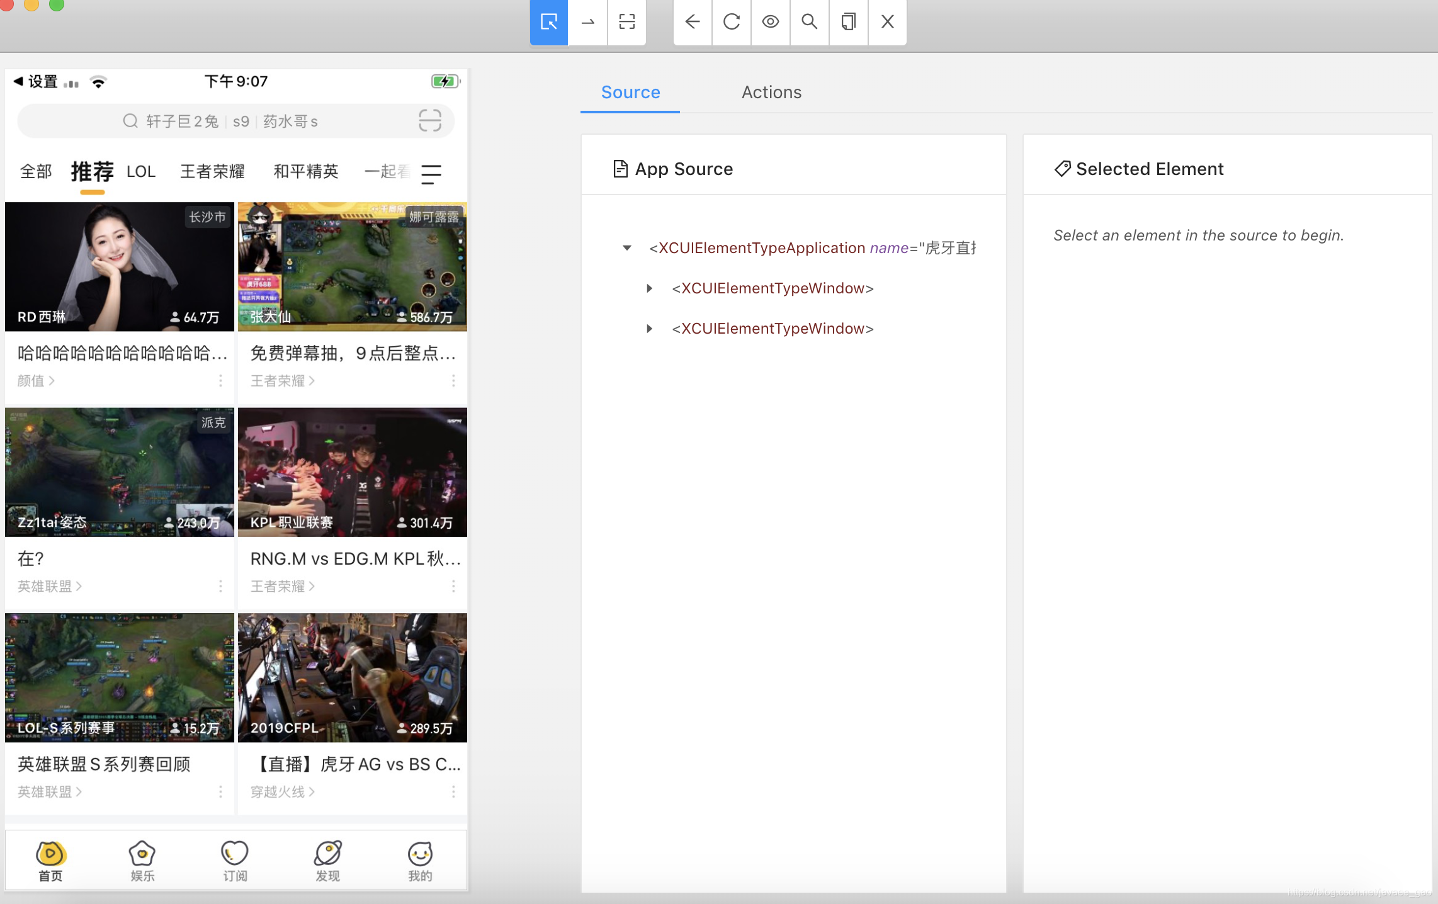Screen dimensions: 1438x904
Task: Open the Search for element tool
Action: point(810,22)
